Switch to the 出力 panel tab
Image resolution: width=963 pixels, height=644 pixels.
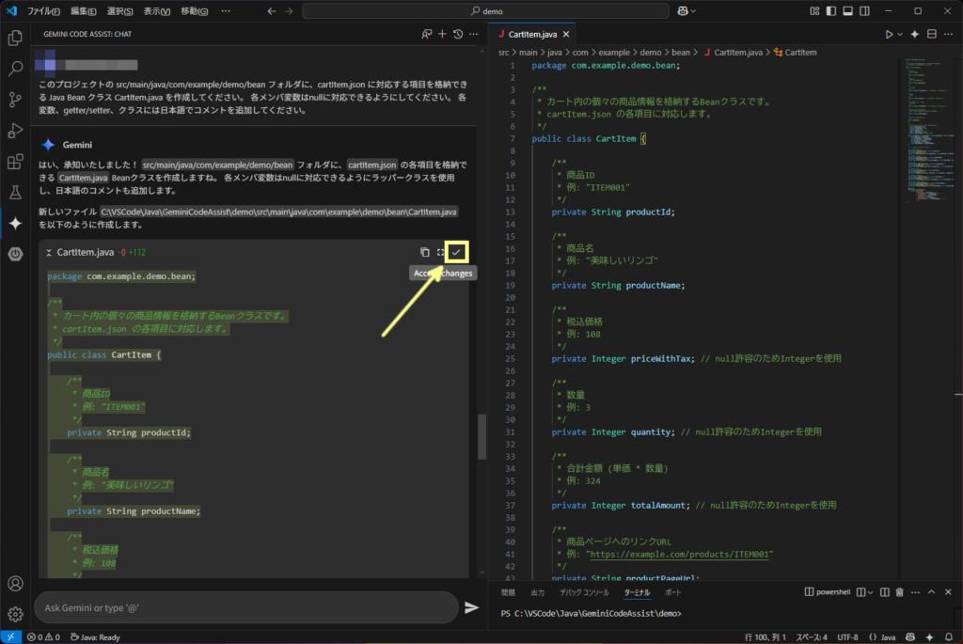pos(537,592)
